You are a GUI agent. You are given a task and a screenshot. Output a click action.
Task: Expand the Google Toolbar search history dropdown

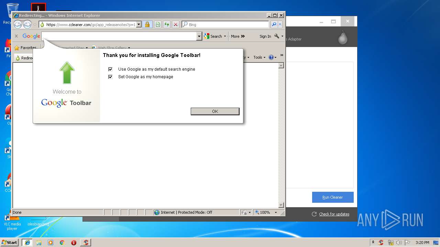point(199,36)
